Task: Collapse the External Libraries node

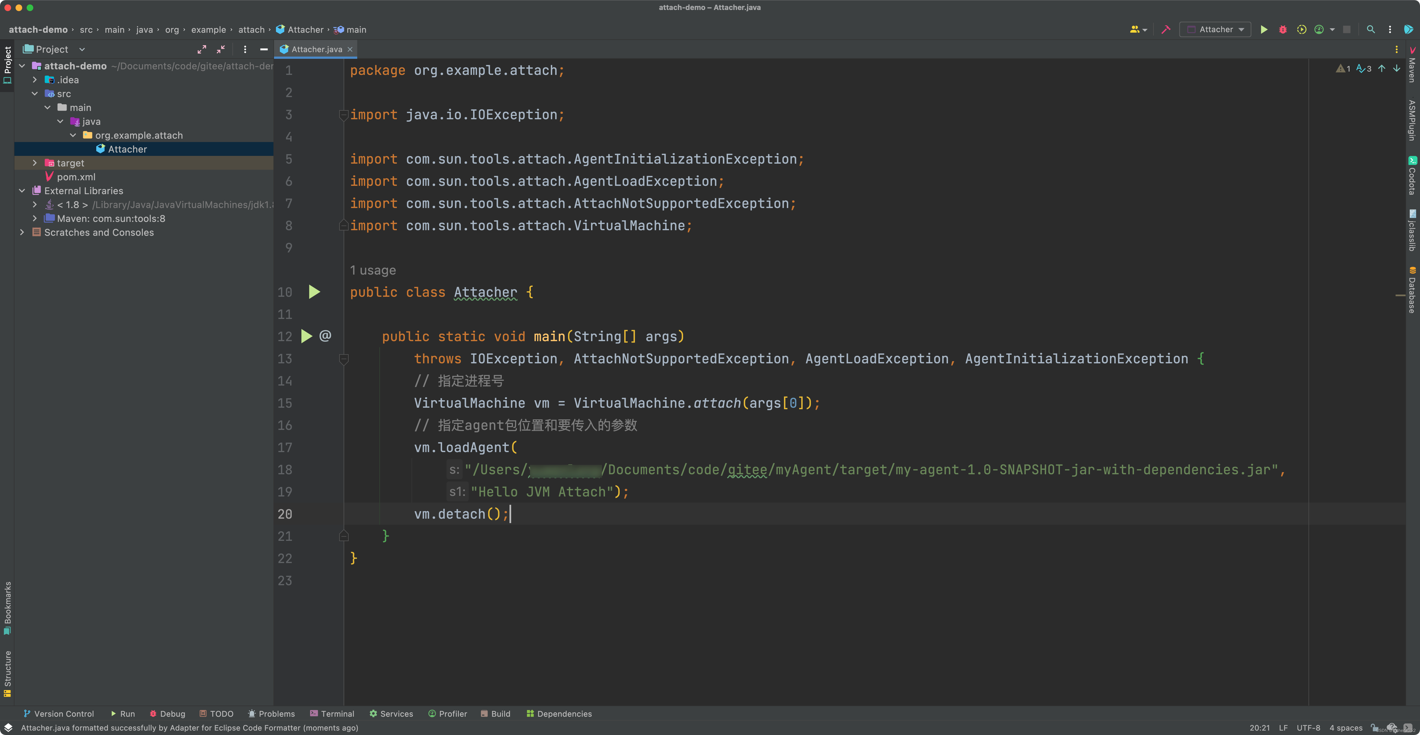Action: [22, 191]
